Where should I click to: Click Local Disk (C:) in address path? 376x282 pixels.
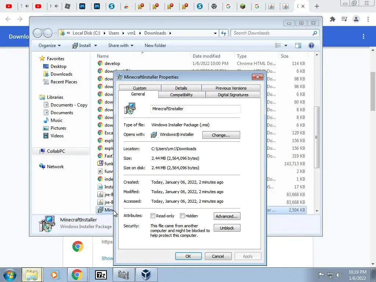(86, 33)
